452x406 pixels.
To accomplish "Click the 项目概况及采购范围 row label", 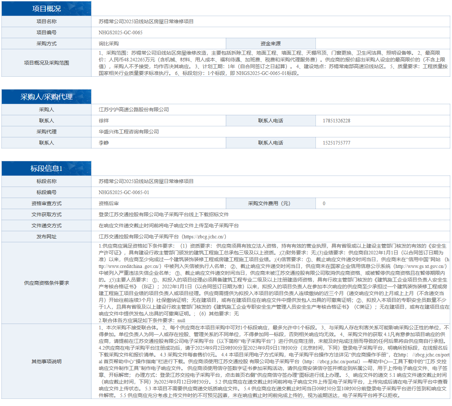I will pyautogui.click(x=46, y=63).
